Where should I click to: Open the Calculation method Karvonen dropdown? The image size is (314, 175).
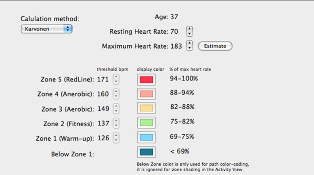pyautogui.click(x=47, y=29)
